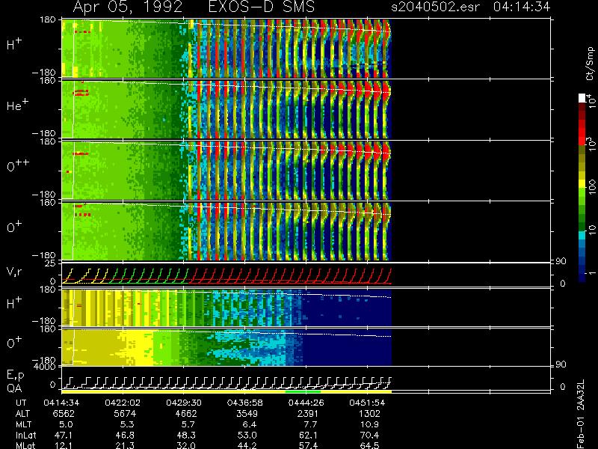This screenshot has width=598, height=449.
Task: Click the '4000' tick on E,p axis
Action: pos(46,367)
